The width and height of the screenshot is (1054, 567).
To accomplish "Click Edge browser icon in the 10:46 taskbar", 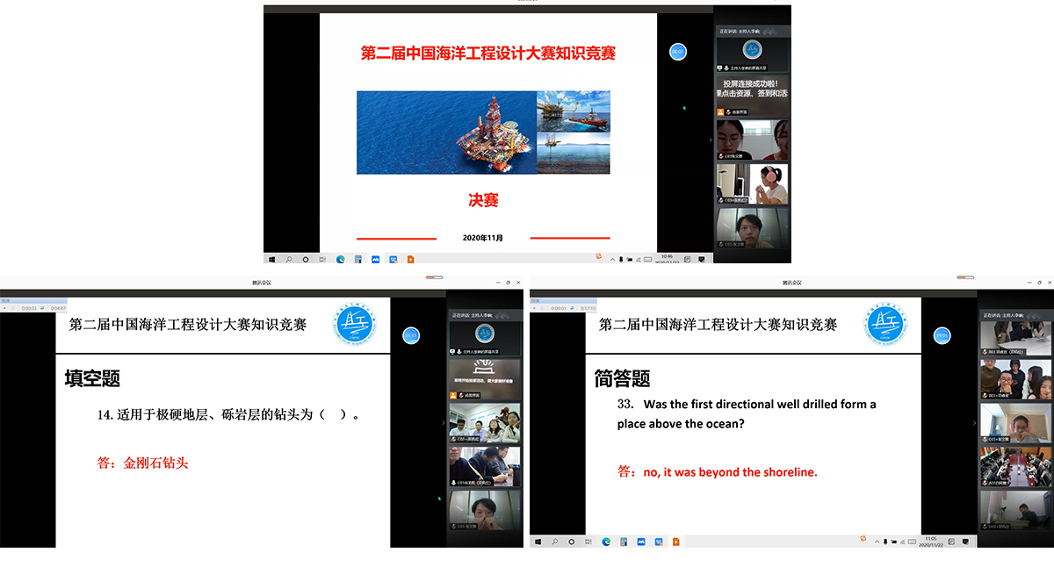I will click(x=340, y=259).
